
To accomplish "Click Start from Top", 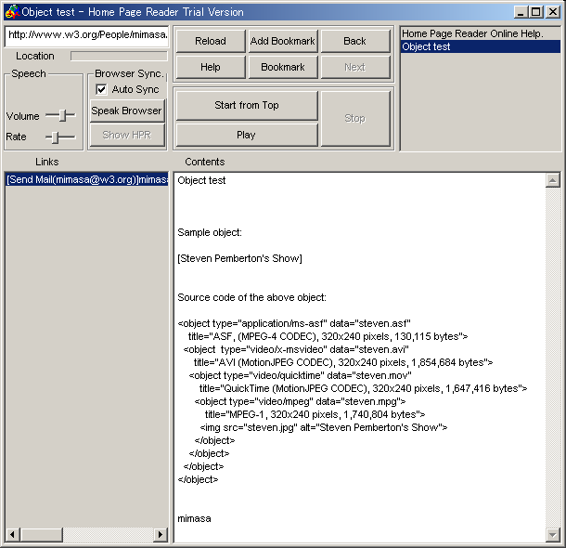I will [247, 106].
